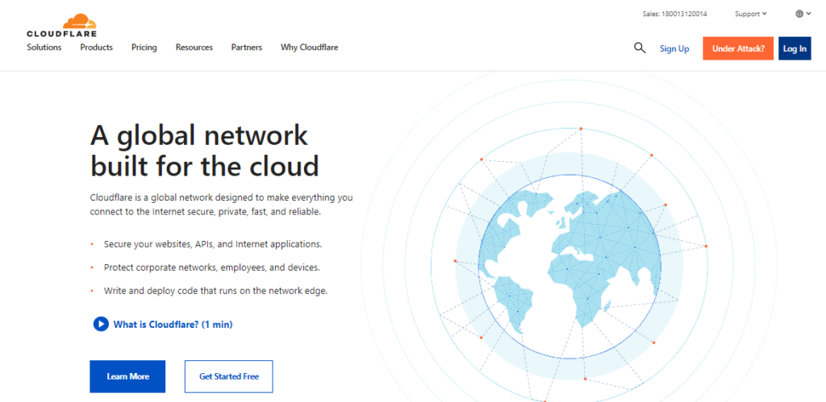
Task: Click the Sign Up link
Action: coord(674,48)
